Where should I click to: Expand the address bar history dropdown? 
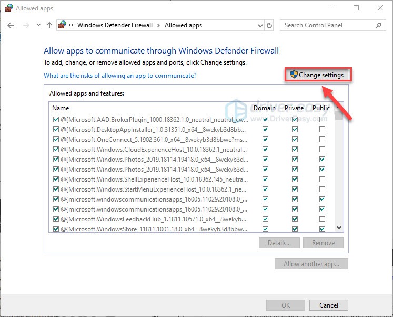point(260,26)
